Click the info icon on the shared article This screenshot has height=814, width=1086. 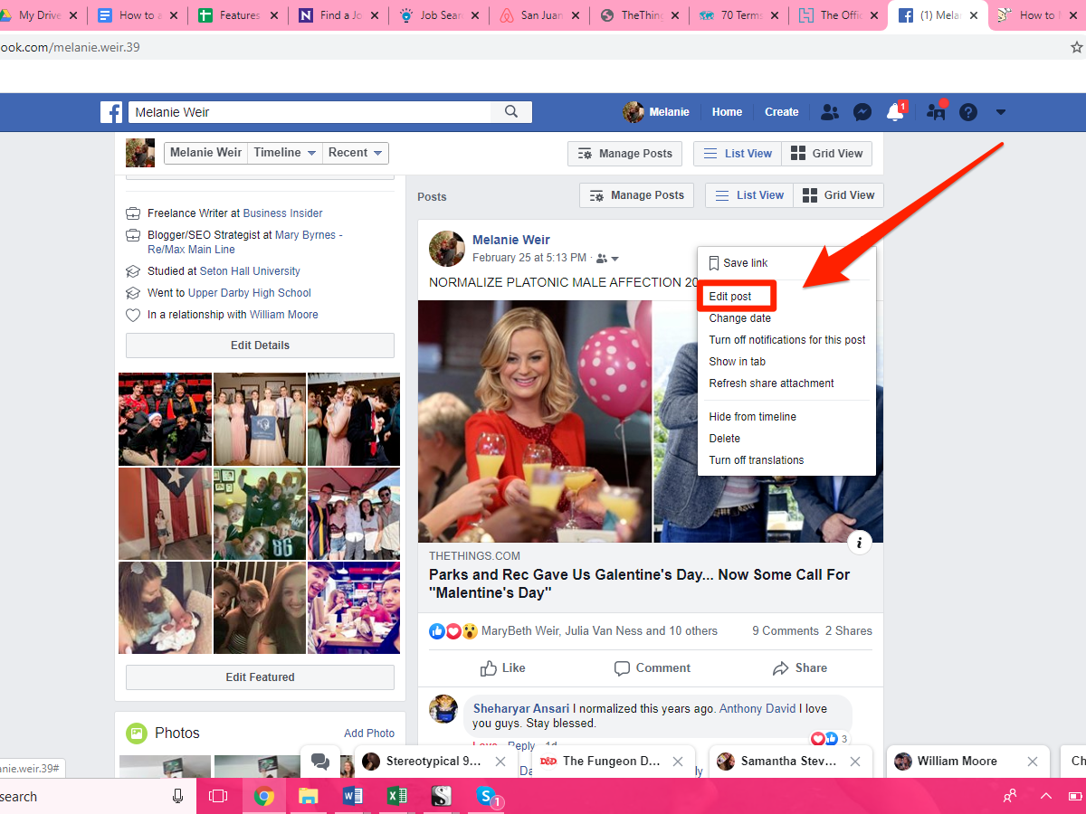coord(860,542)
